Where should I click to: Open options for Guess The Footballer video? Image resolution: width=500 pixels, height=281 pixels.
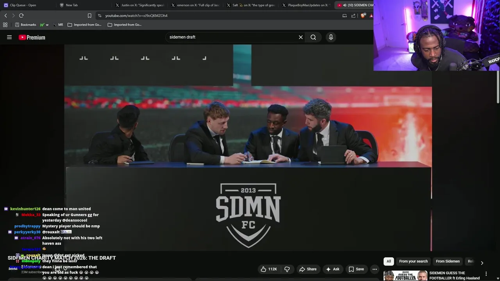pos(486,274)
